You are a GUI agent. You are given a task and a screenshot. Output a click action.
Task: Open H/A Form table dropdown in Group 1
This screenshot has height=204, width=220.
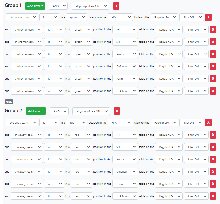coord(125,91)
